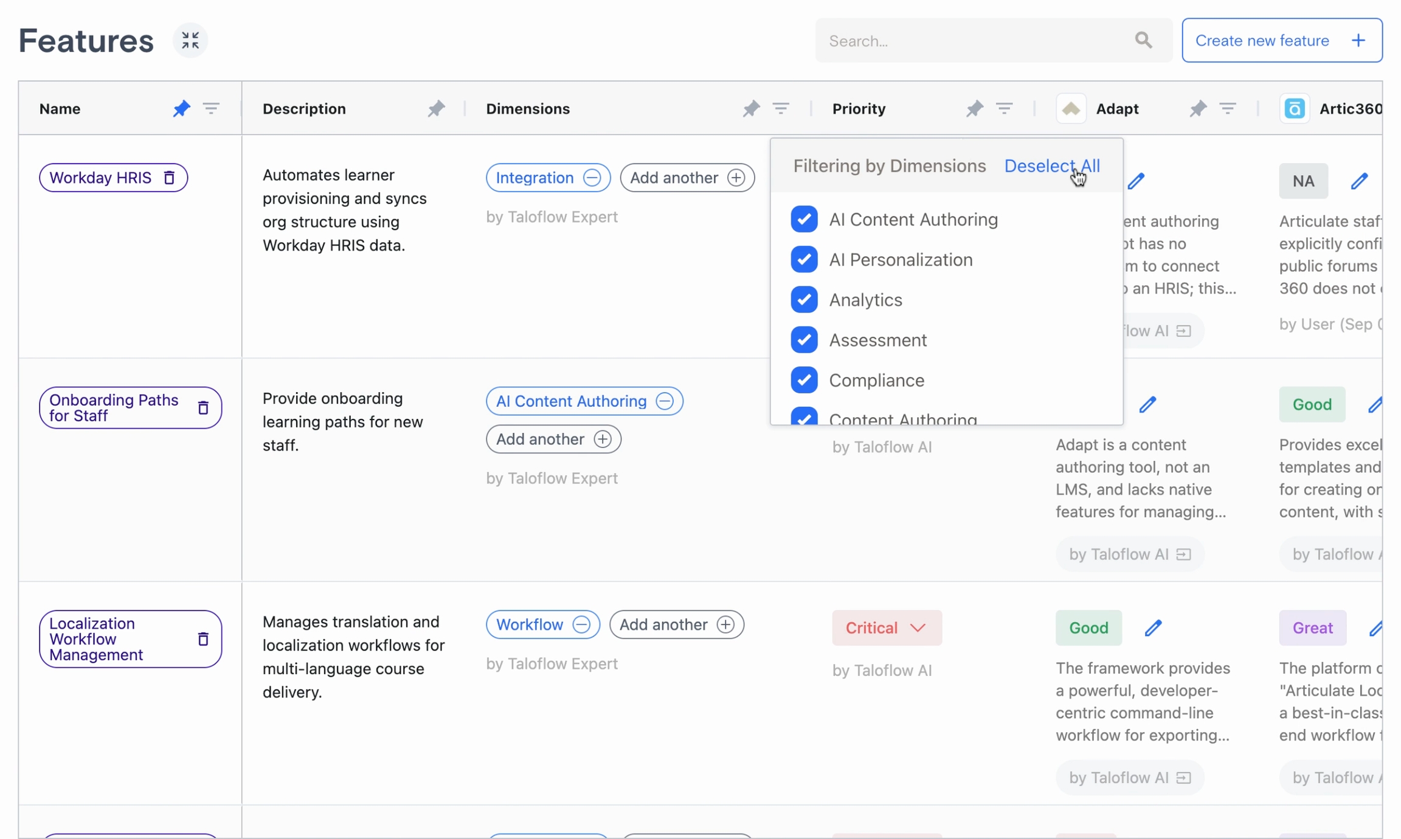
Task: Open the Adapt column filter
Action: tap(1228, 109)
